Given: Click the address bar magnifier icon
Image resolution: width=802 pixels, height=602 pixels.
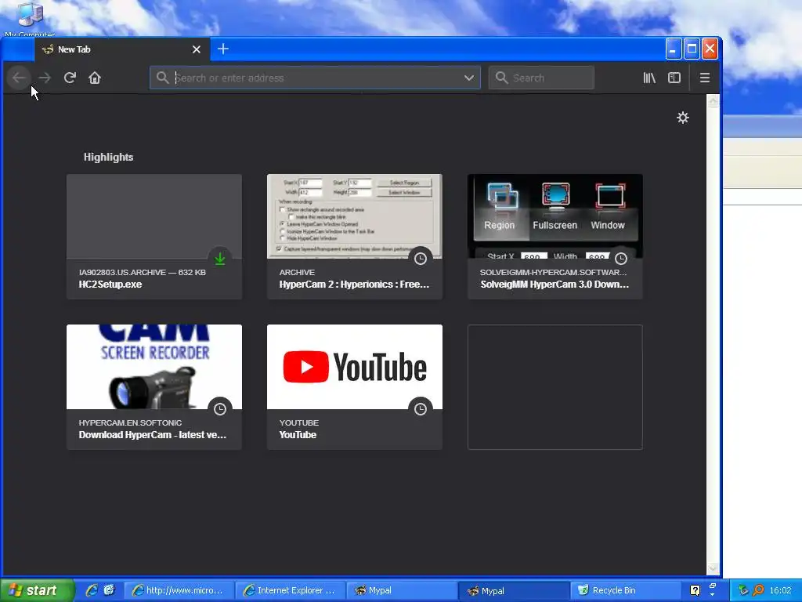Looking at the screenshot, I should (x=162, y=78).
